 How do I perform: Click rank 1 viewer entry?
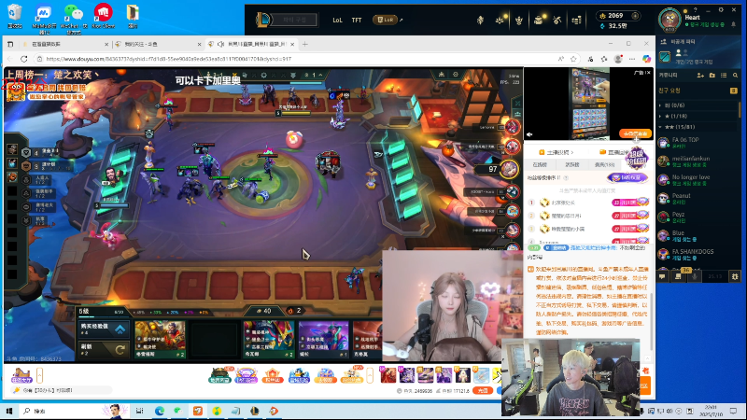point(588,203)
